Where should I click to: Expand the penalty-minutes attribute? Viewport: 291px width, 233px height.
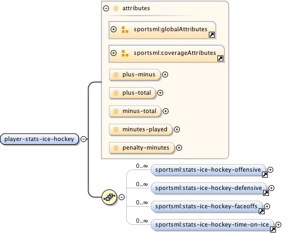(x=179, y=147)
